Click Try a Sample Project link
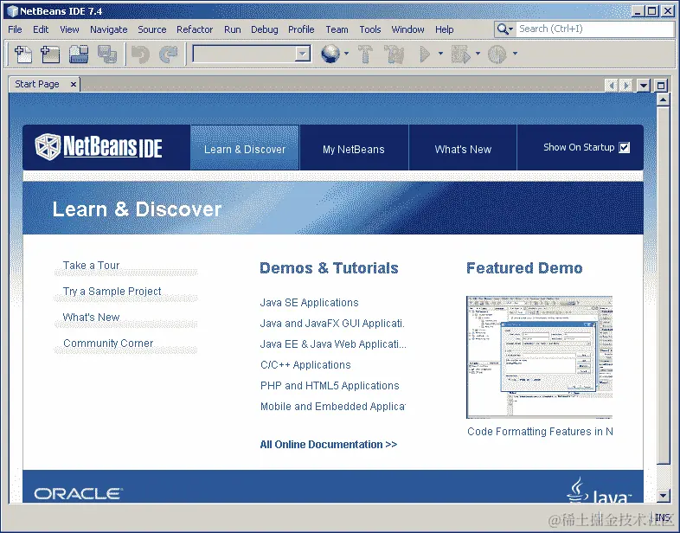Image resolution: width=680 pixels, height=533 pixels. tap(112, 292)
